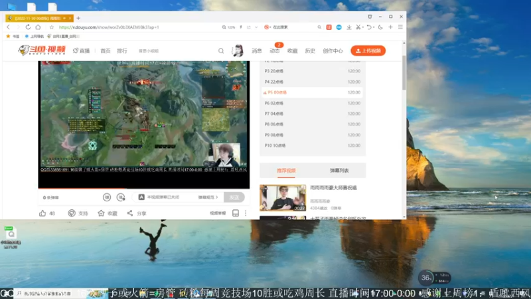
Task: Select playlist item P4 22点场
Action: coord(312,82)
